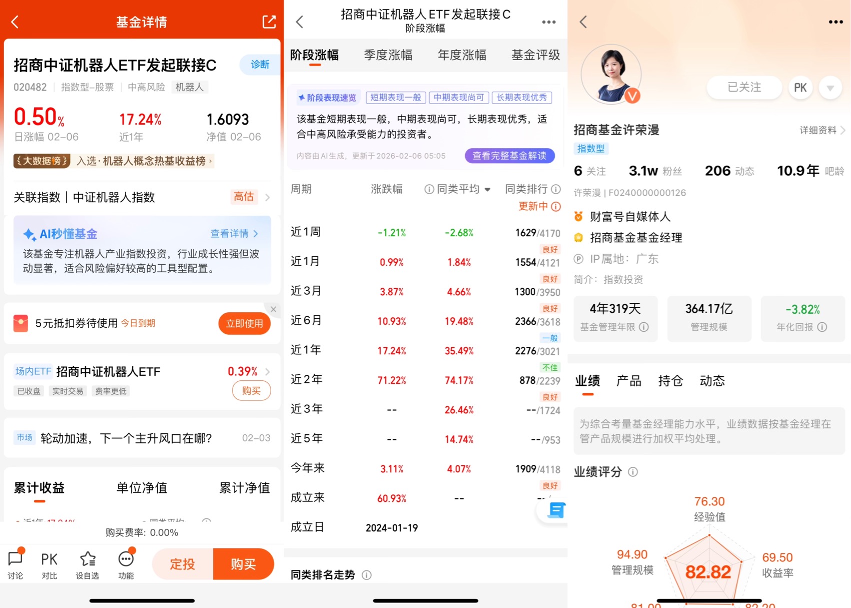Tap the info icon beside 同类排名走势
This screenshot has width=851, height=608.
tap(367, 575)
